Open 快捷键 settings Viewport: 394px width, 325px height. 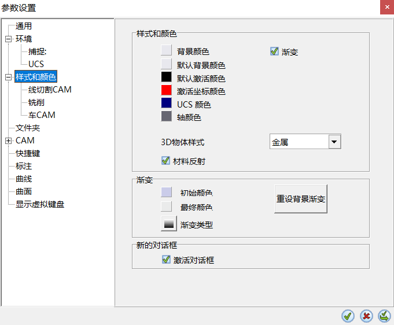(x=28, y=153)
